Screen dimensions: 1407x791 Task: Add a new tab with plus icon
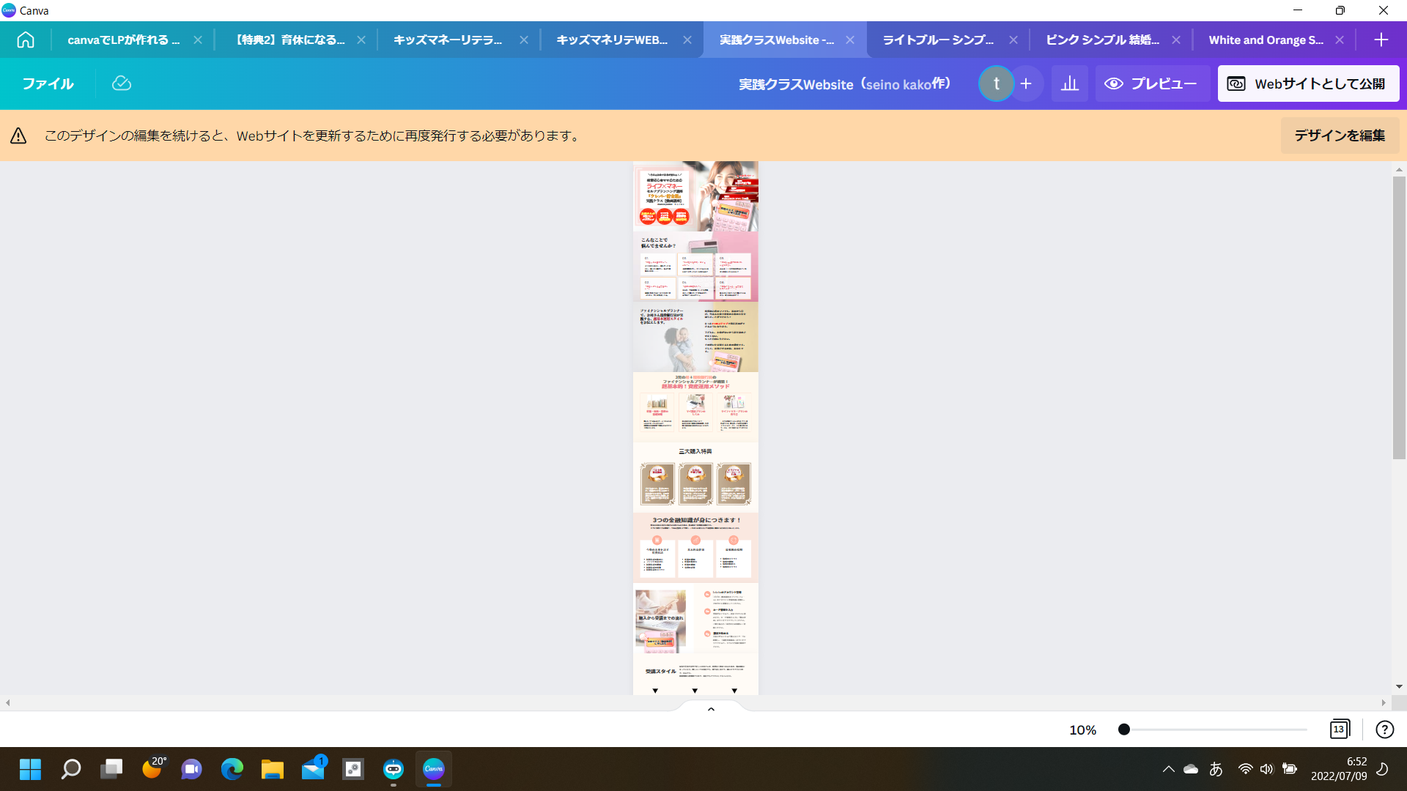(1381, 40)
